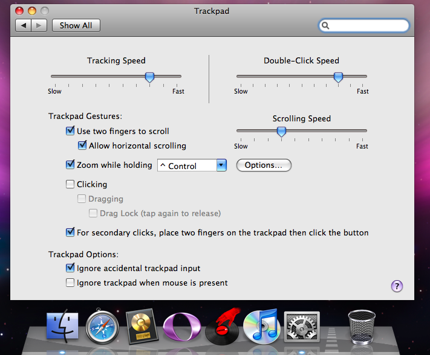This screenshot has width=430, height=355.
Task: Open the Control modifier key dropdown
Action: point(192,165)
